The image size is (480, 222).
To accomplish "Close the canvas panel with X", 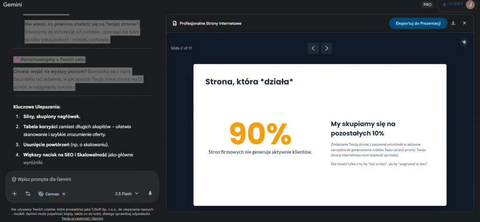I will click(x=465, y=23).
